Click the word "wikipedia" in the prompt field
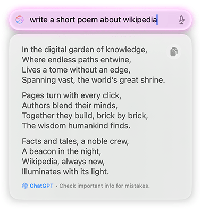201x209 pixels. click(x=140, y=20)
